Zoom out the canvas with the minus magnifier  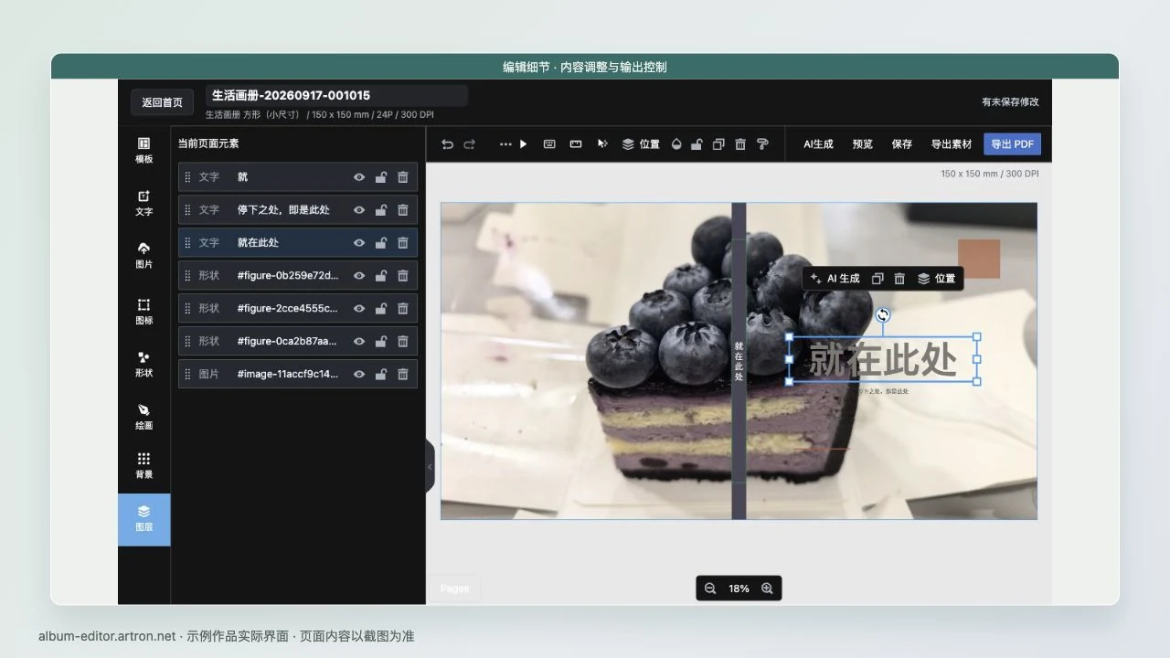(710, 589)
